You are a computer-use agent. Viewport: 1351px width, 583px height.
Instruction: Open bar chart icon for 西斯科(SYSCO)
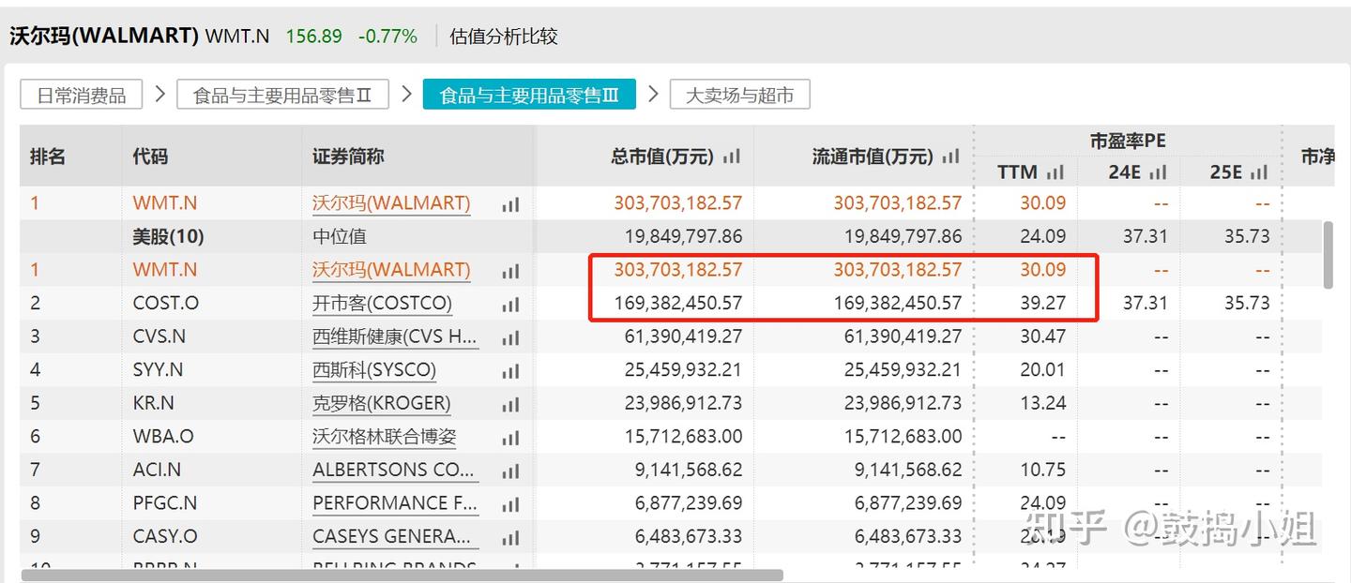click(510, 371)
